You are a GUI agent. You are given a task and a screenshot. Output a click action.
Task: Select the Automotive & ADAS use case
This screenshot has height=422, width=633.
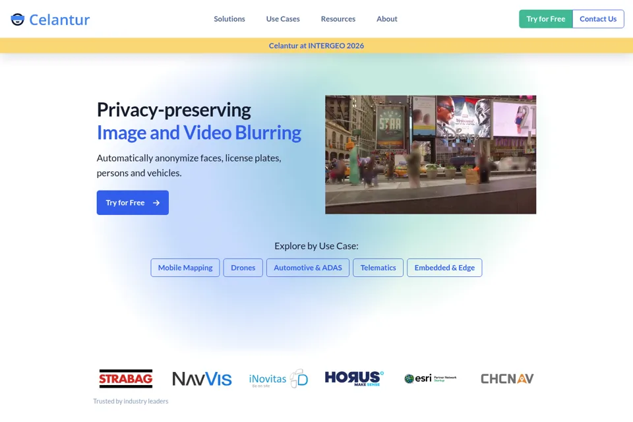click(308, 268)
